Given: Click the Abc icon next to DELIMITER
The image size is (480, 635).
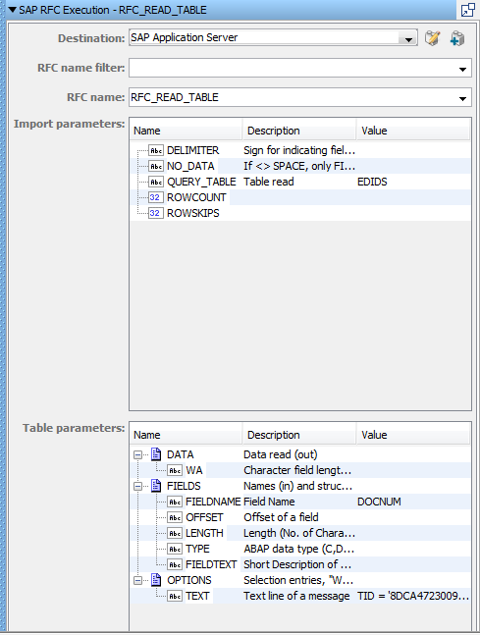Looking at the screenshot, I should (x=156, y=150).
